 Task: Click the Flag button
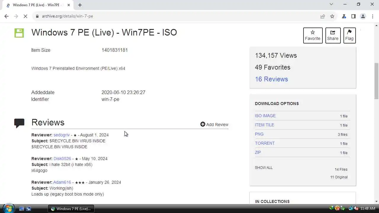coord(349,35)
